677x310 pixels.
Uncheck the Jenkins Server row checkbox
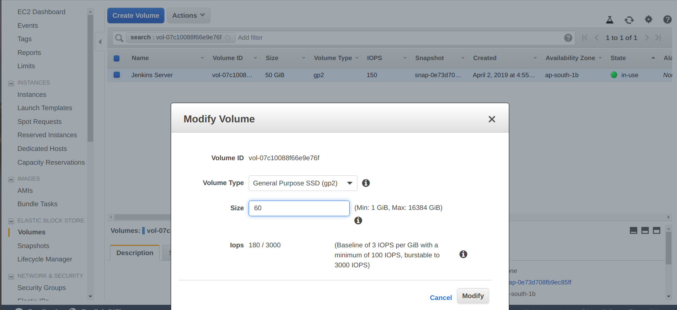(x=117, y=75)
